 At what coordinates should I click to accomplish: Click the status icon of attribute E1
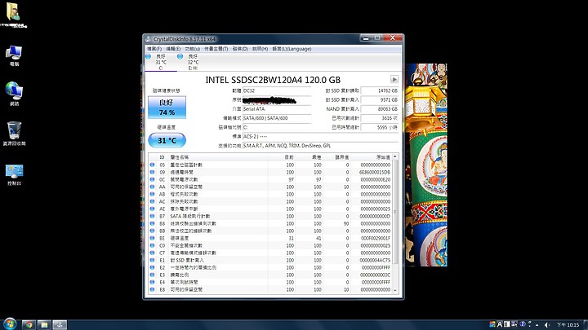pos(152,260)
